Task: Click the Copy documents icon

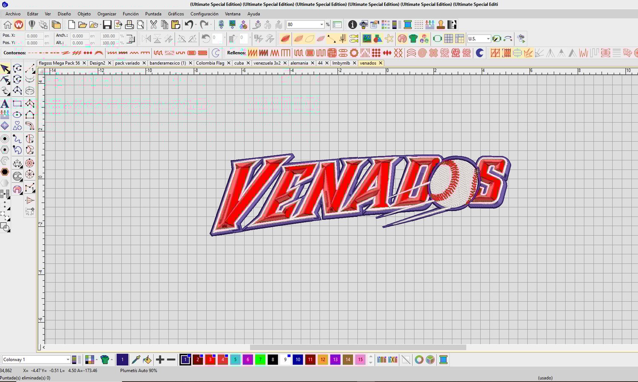Action: pos(164,25)
